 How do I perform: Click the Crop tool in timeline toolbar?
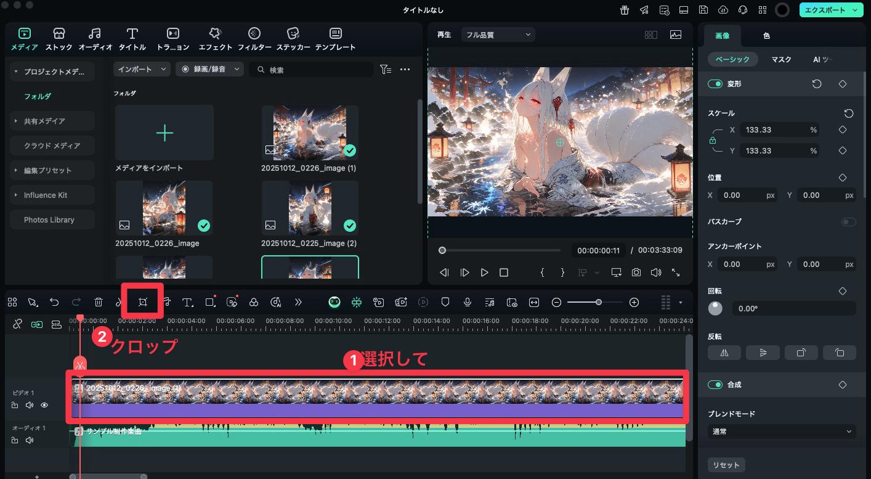143,302
